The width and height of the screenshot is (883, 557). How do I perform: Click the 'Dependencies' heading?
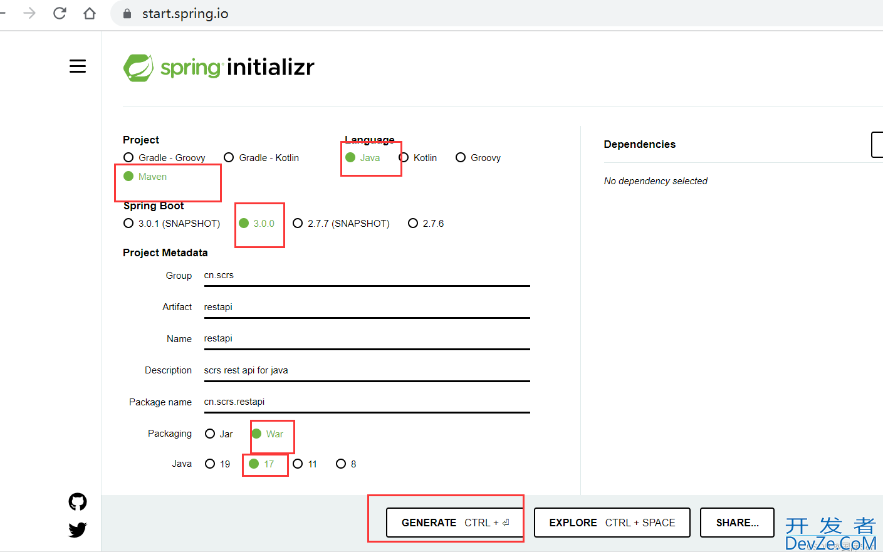[x=640, y=144]
